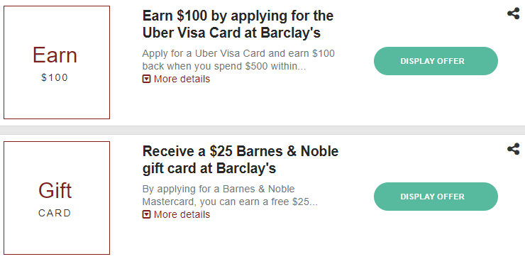Click the dropdown arrow icon beside Uber More details
Image resolution: width=525 pixels, height=259 pixels.
click(x=146, y=79)
